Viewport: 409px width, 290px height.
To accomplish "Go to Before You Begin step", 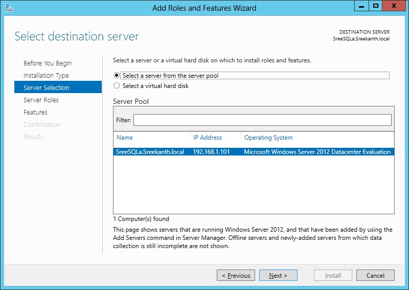I will (48, 63).
